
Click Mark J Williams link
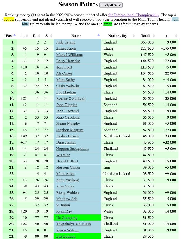coord(69,55)
